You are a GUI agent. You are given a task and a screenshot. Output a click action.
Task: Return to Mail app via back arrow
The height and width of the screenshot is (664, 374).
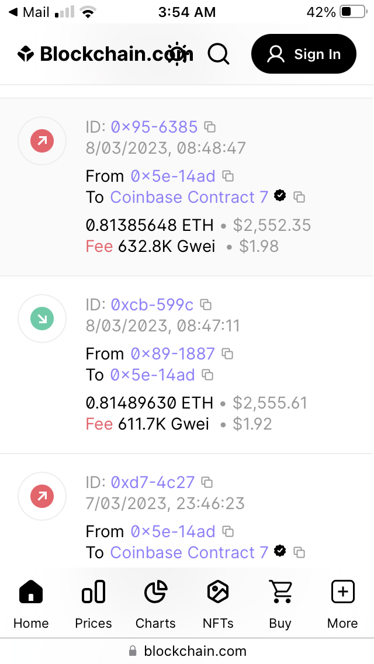[x=28, y=12]
